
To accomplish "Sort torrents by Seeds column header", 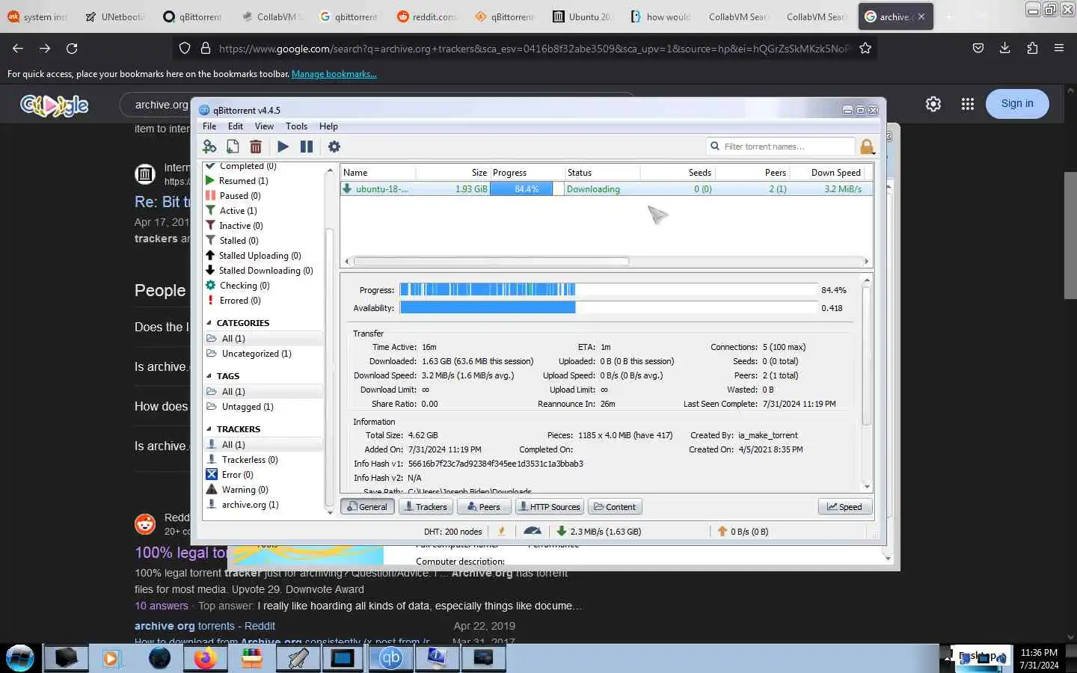I will click(x=678, y=173).
